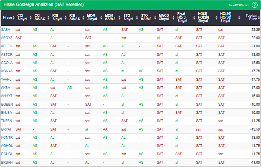
Task: Open the DOHOL stock link
Action: (7, 154)
